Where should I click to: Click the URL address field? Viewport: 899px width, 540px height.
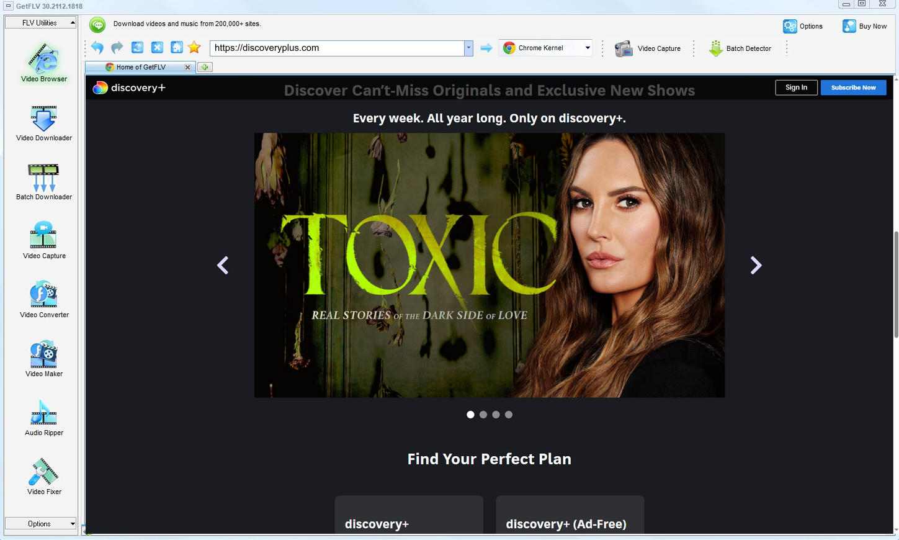(337, 48)
